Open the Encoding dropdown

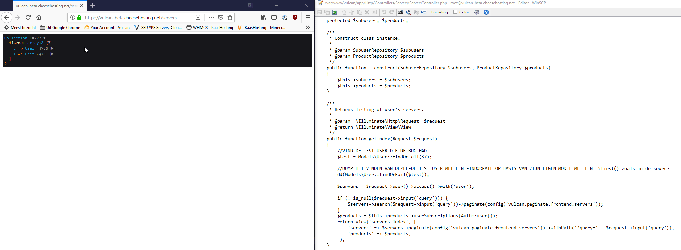pyautogui.click(x=441, y=12)
